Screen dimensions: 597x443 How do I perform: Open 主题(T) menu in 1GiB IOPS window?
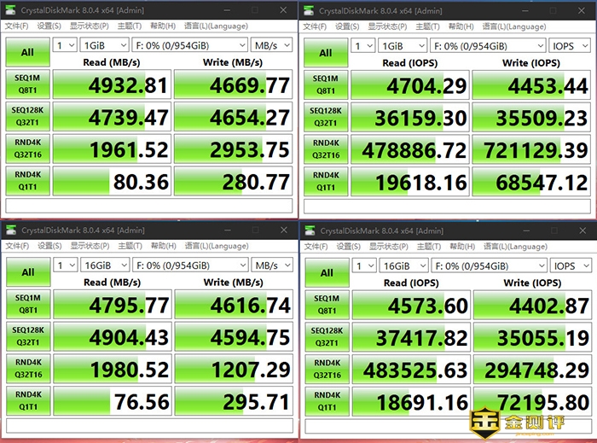427,26
